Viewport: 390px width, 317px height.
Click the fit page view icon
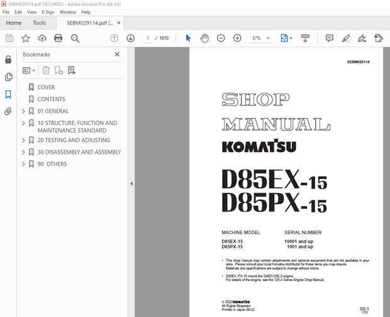click(x=284, y=38)
